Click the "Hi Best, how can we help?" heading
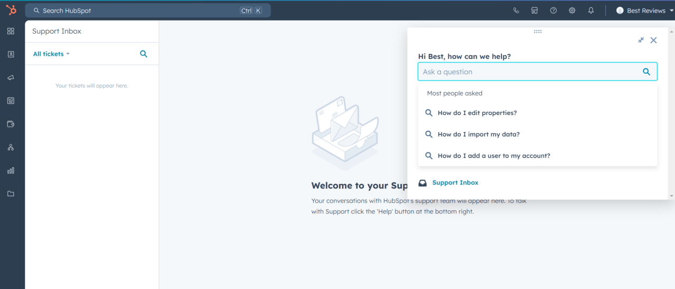The height and width of the screenshot is (289, 675). (464, 56)
